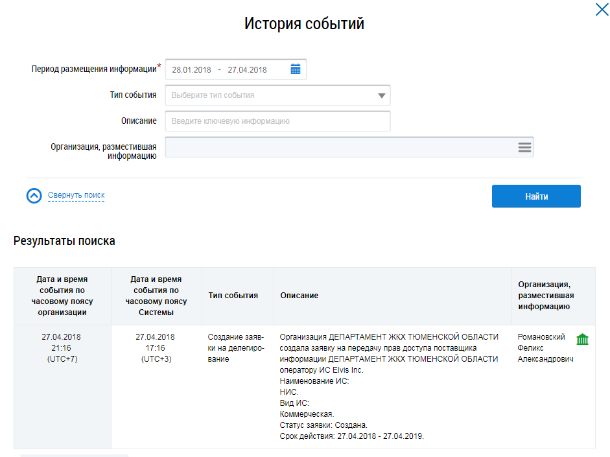Click the name Романовский Феликс Александрович
The height and width of the screenshot is (457, 610).
[545, 348]
